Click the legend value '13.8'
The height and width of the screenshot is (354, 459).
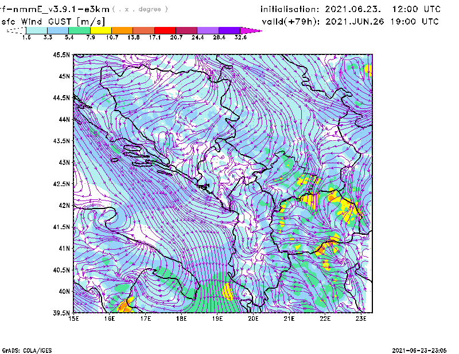(134, 37)
